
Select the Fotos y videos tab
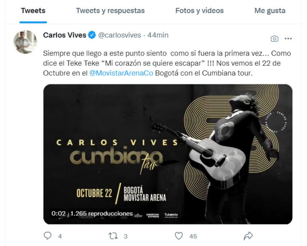[x=199, y=11]
